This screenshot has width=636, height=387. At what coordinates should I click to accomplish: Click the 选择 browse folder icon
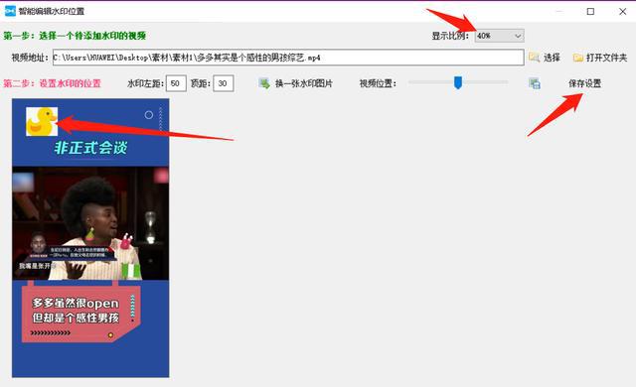pos(534,58)
